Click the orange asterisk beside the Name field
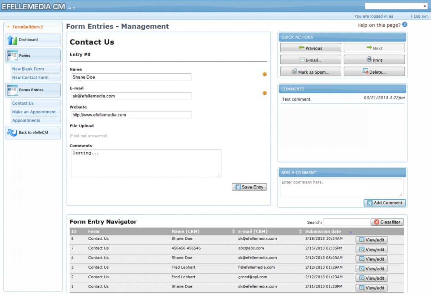This screenshot has height=295, width=431. pos(264,74)
